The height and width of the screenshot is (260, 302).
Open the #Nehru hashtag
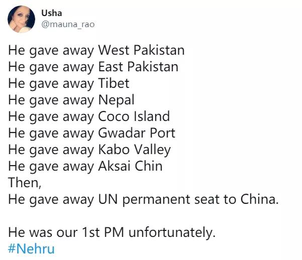tap(32, 249)
